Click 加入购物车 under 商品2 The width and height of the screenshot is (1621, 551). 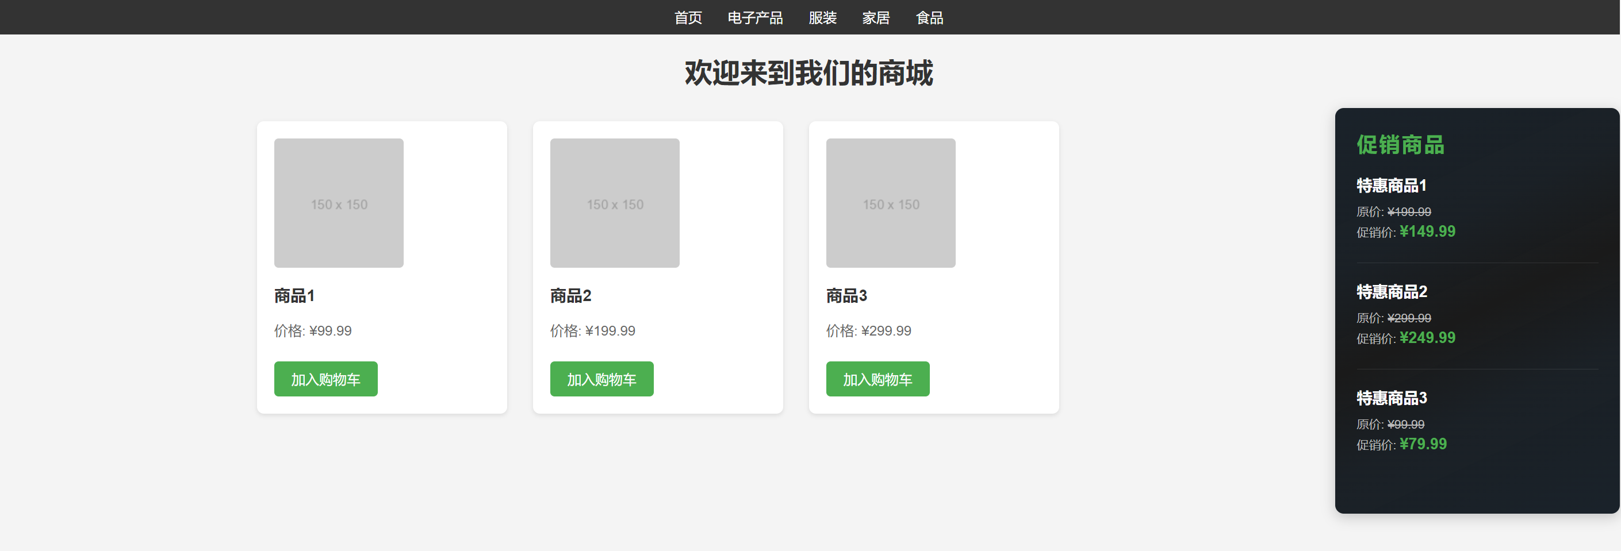click(x=601, y=379)
